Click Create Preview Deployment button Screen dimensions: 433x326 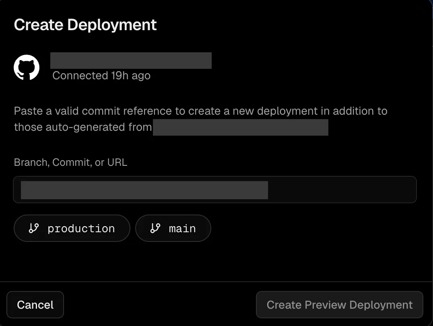click(339, 305)
